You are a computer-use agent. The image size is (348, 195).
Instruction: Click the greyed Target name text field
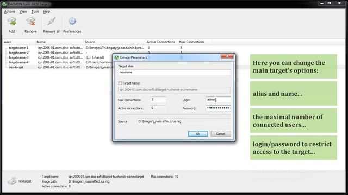tap(174, 90)
